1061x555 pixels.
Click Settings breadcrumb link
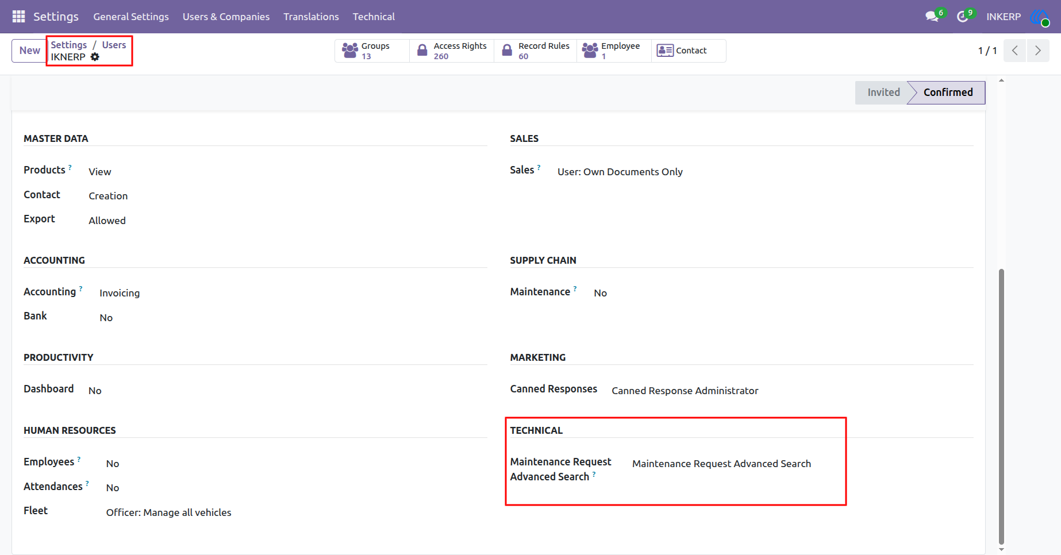pos(69,45)
